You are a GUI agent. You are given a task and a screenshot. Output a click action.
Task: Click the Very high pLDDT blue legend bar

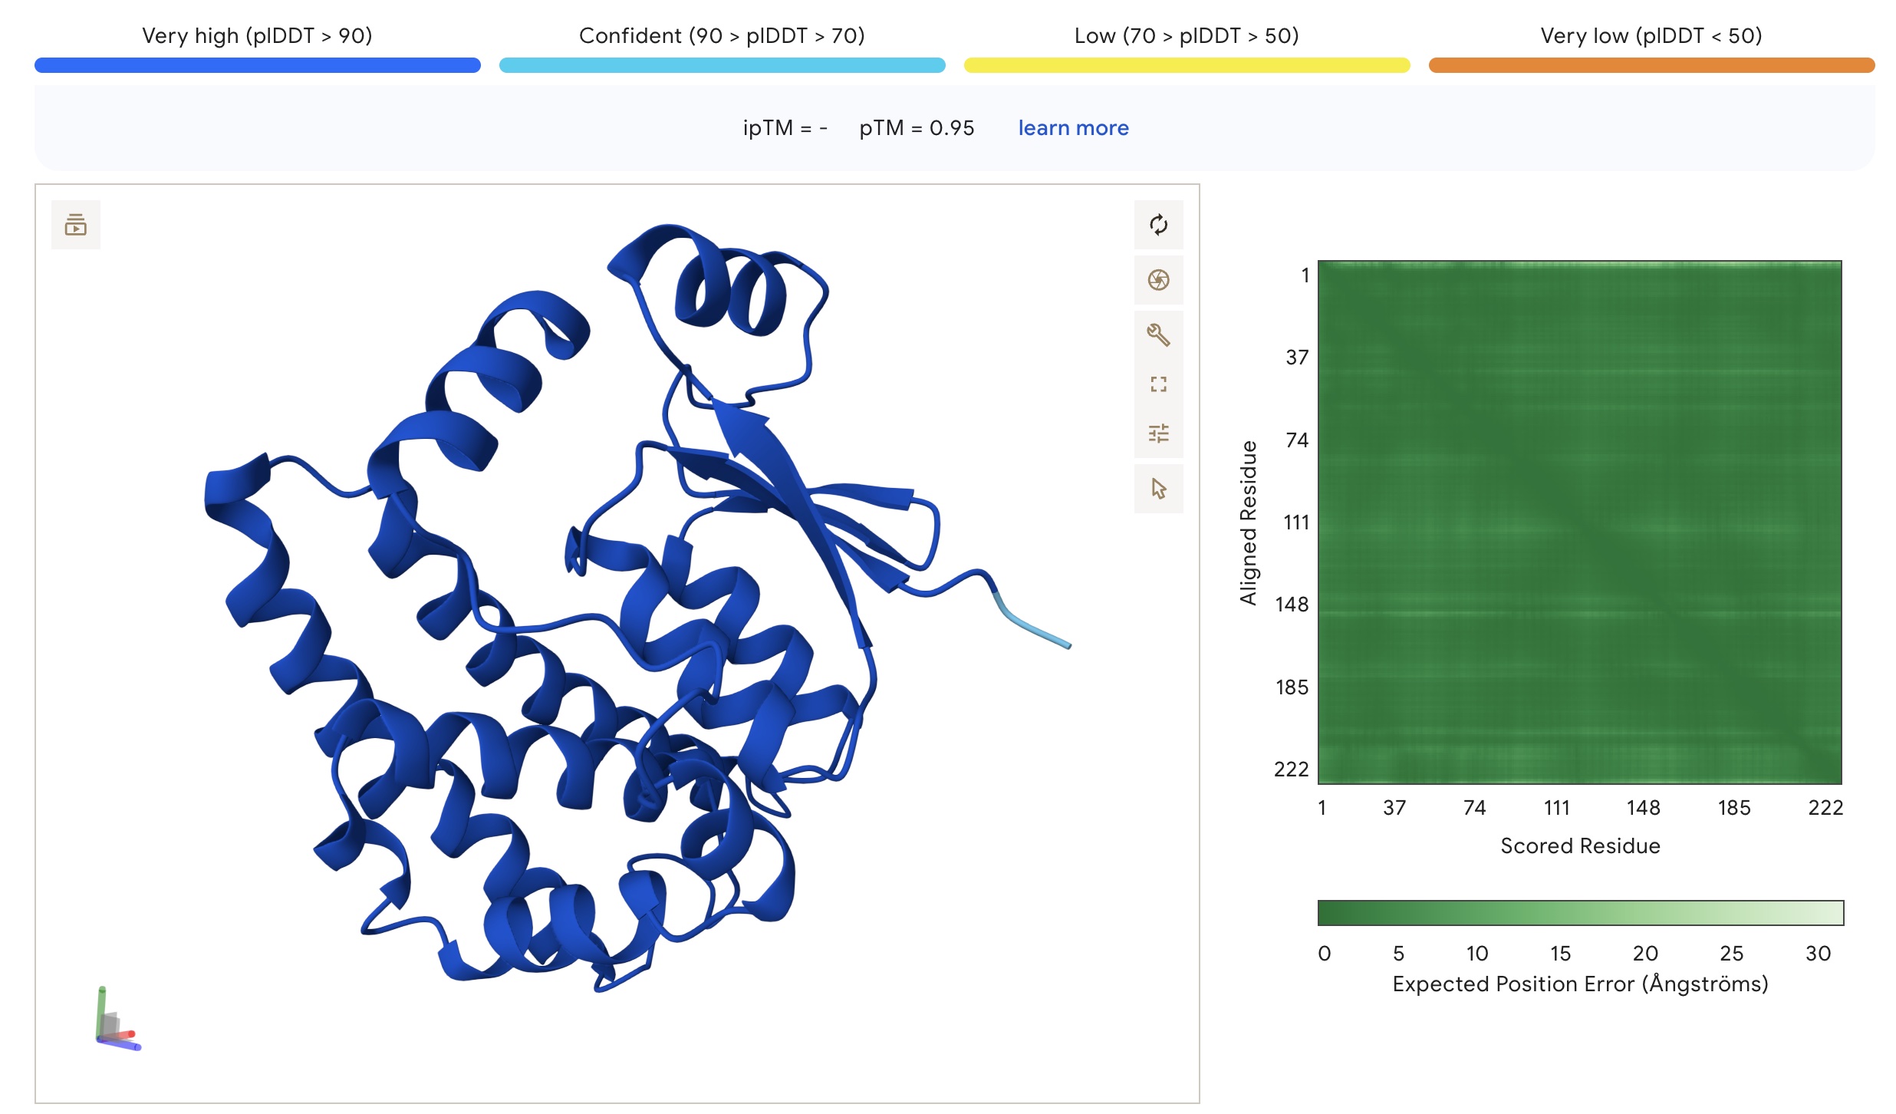tap(257, 66)
